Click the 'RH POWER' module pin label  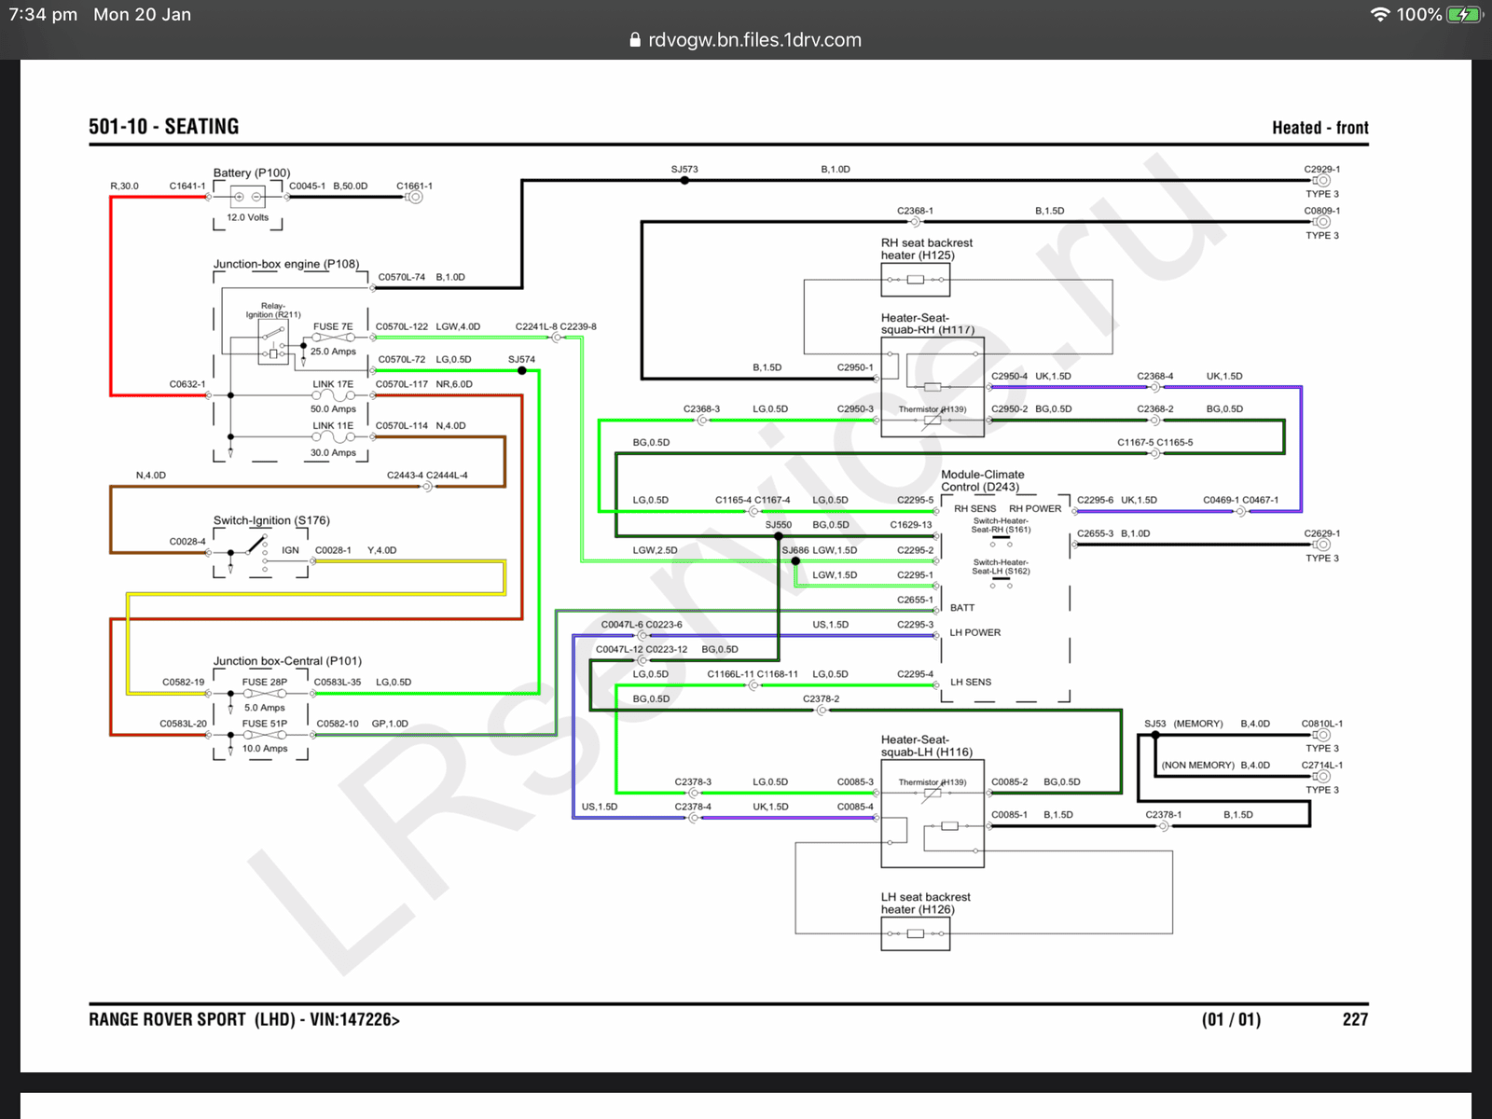pos(1035,509)
